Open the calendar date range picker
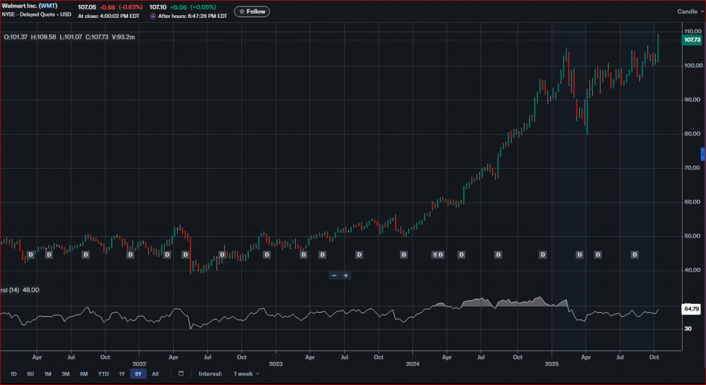 click(181, 373)
